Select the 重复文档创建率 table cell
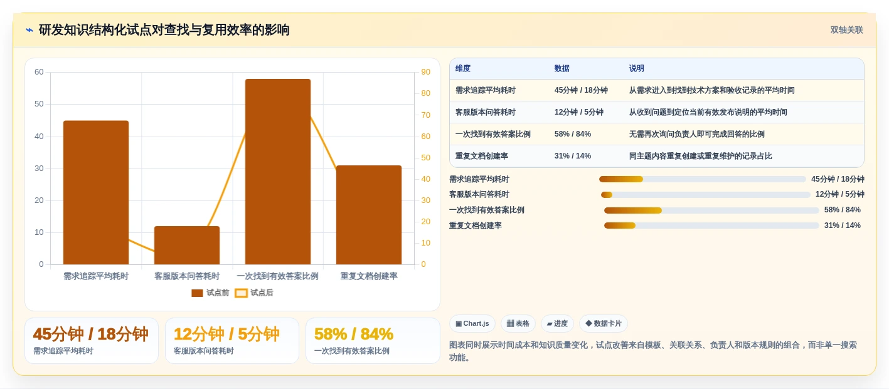Image resolution: width=889 pixels, height=389 pixels. pos(482,156)
